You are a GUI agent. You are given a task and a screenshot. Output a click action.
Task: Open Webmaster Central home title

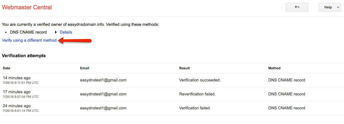(27, 7)
